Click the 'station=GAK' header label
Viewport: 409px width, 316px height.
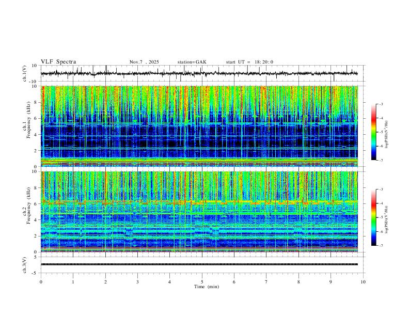[x=192, y=62]
